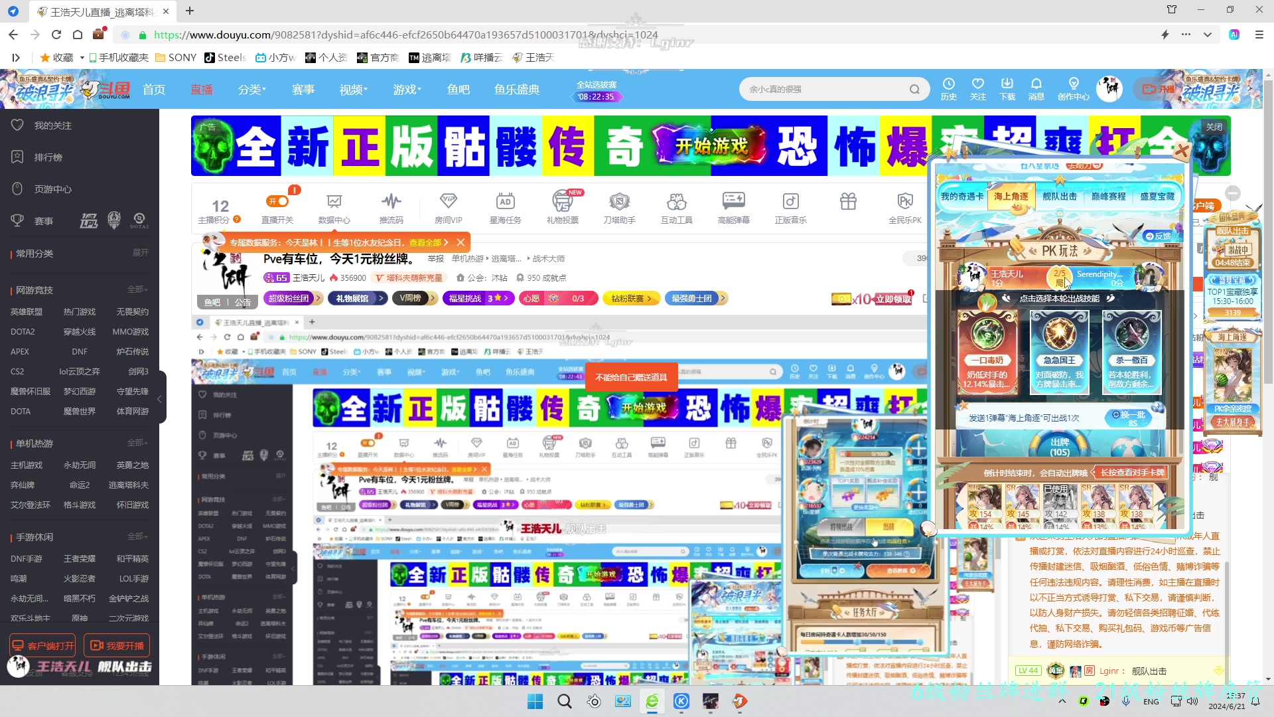
Task: Open 赛事 in the top navigation
Action: pyautogui.click(x=303, y=90)
